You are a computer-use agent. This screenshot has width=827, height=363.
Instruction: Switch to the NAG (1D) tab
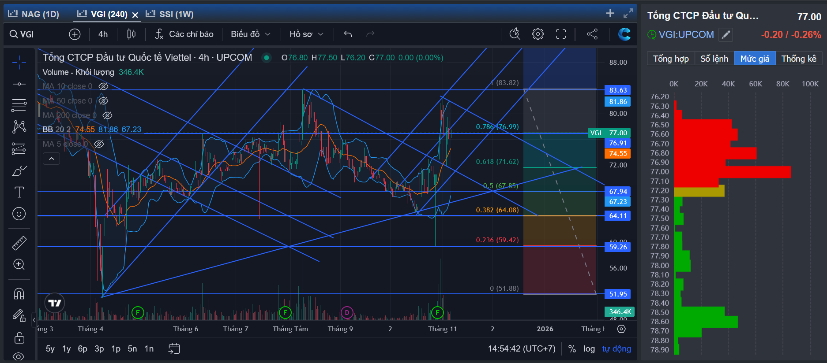[x=34, y=14]
